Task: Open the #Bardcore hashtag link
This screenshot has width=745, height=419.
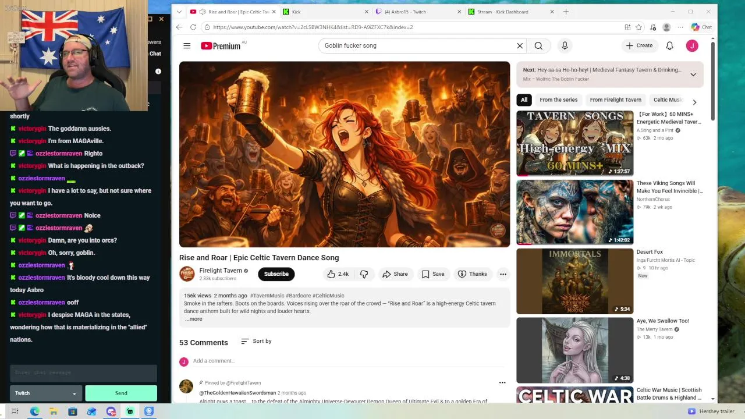Action: coord(299,296)
